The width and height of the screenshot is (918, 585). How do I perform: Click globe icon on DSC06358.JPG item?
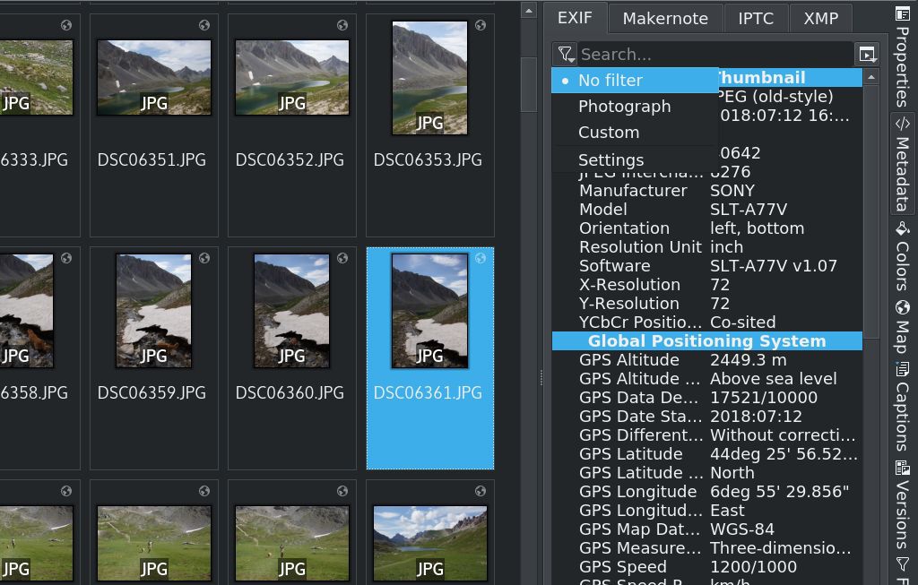point(66,258)
